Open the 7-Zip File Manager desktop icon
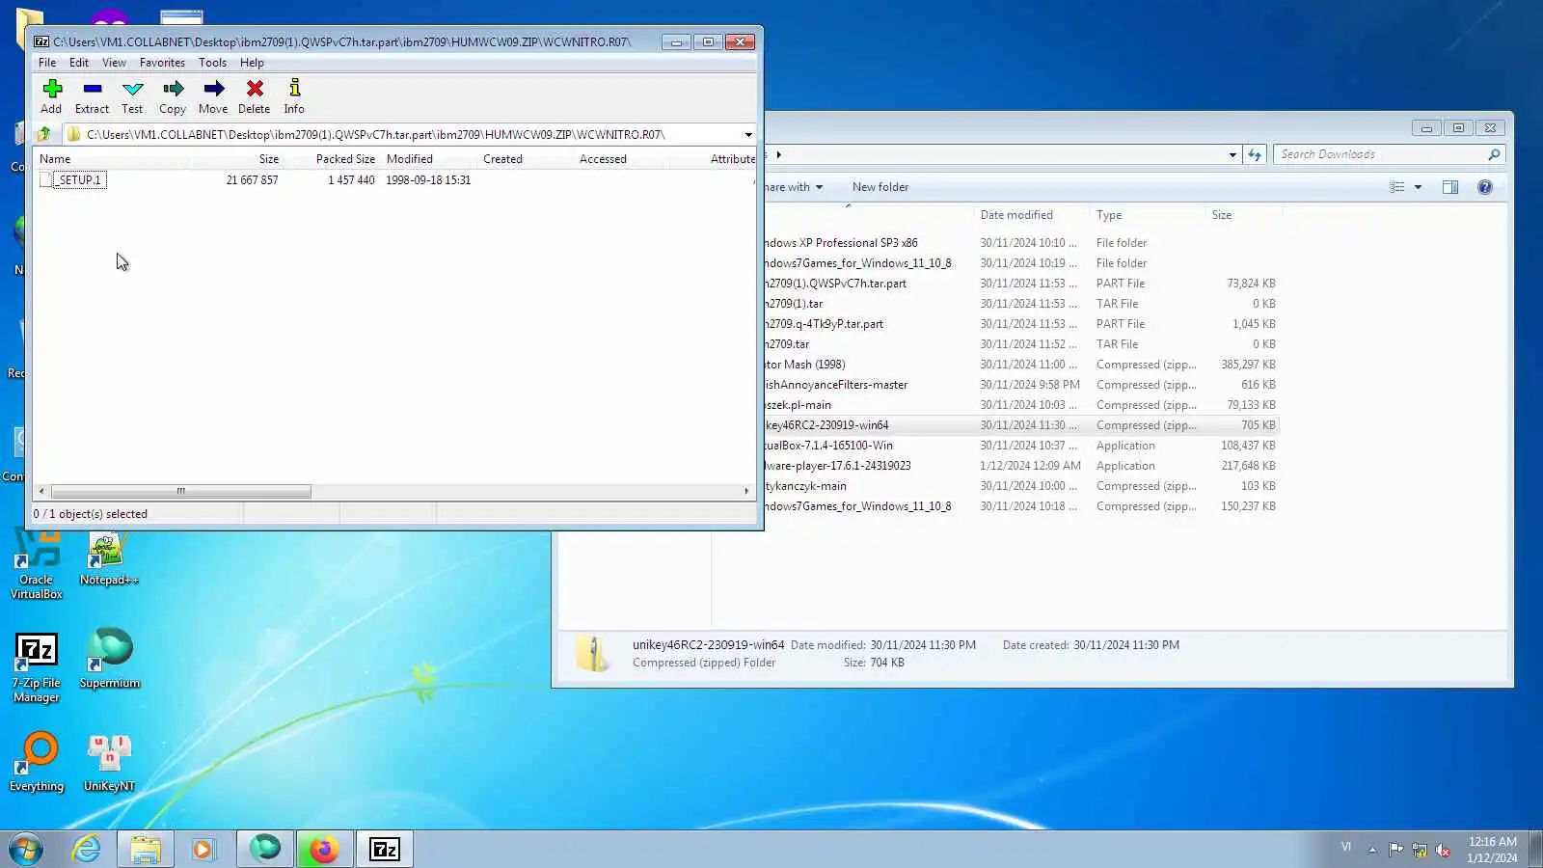 (37, 668)
